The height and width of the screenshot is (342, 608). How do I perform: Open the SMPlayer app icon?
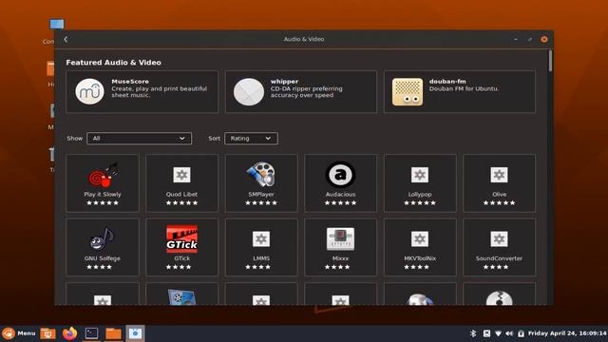[x=261, y=175]
